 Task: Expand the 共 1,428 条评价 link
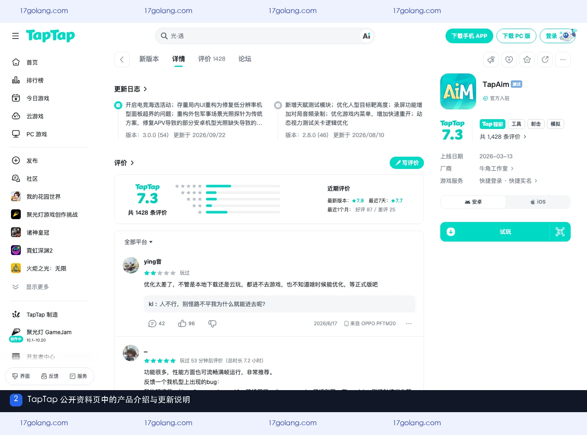(503, 137)
